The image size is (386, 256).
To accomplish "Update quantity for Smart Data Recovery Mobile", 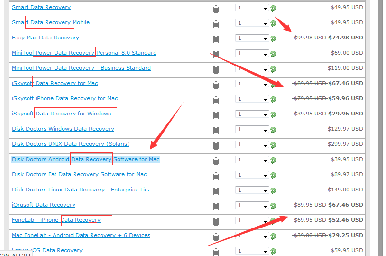I will [273, 23].
